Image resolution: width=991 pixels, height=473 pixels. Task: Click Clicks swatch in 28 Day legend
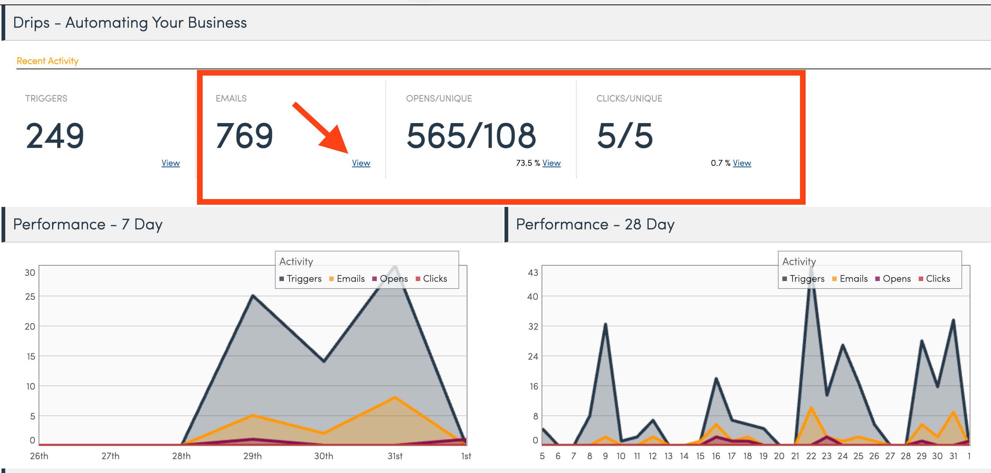tap(921, 278)
